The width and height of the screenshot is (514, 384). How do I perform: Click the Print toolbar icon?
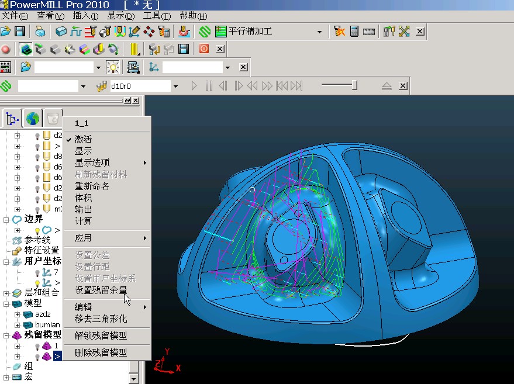(39, 32)
